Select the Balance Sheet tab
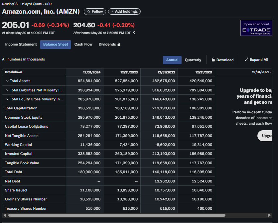 (x=56, y=44)
